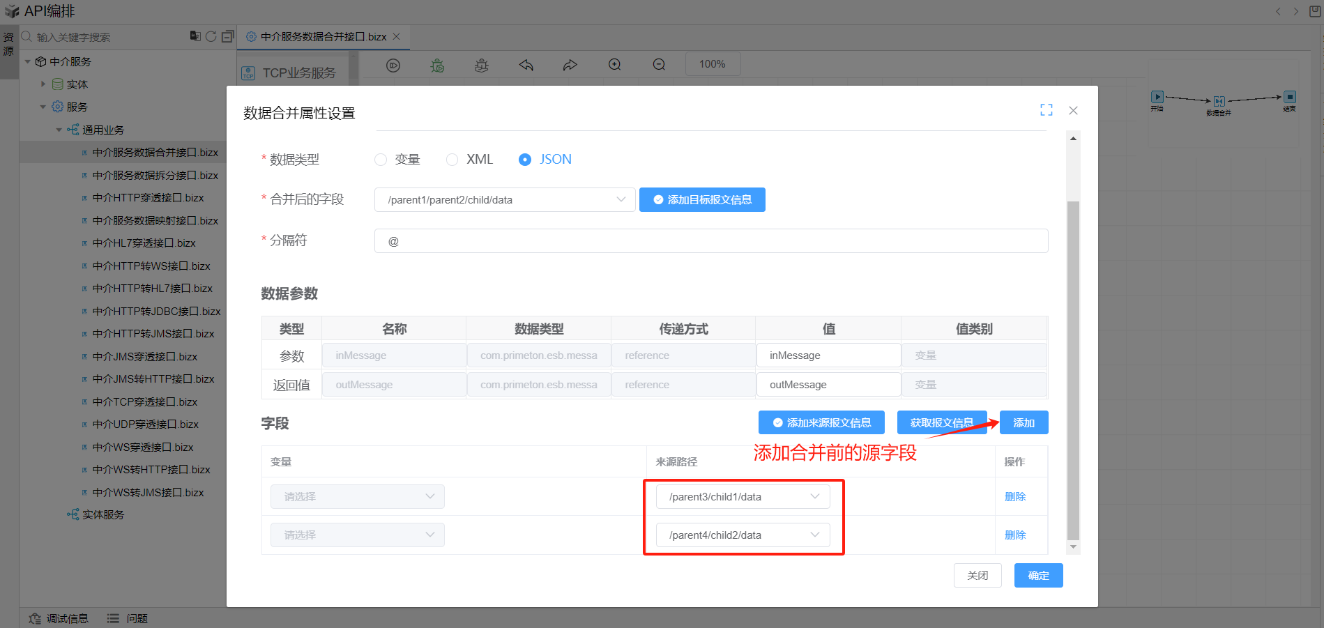The width and height of the screenshot is (1324, 628).
Task: Collapse the 通用业务 tree node
Action: tap(59, 130)
